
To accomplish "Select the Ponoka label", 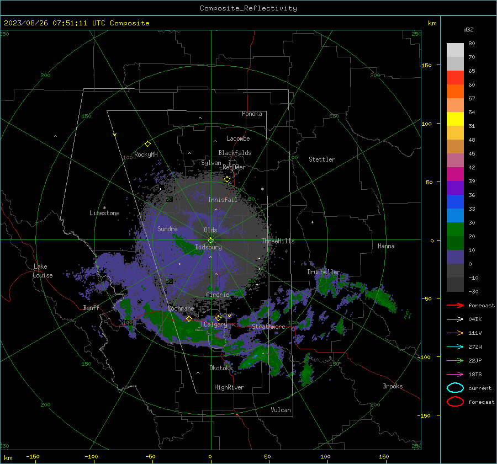I will (x=252, y=114).
